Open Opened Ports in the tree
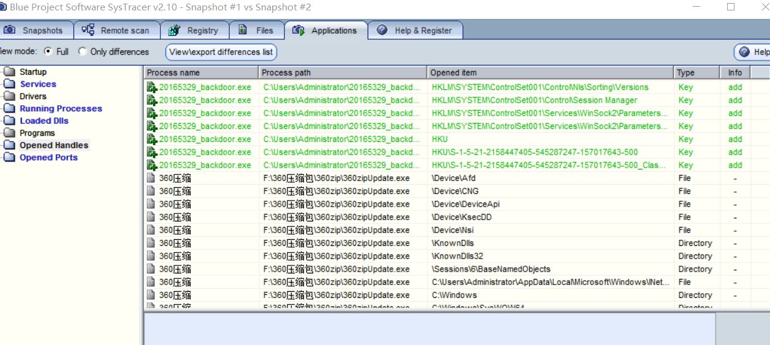 [x=48, y=158]
